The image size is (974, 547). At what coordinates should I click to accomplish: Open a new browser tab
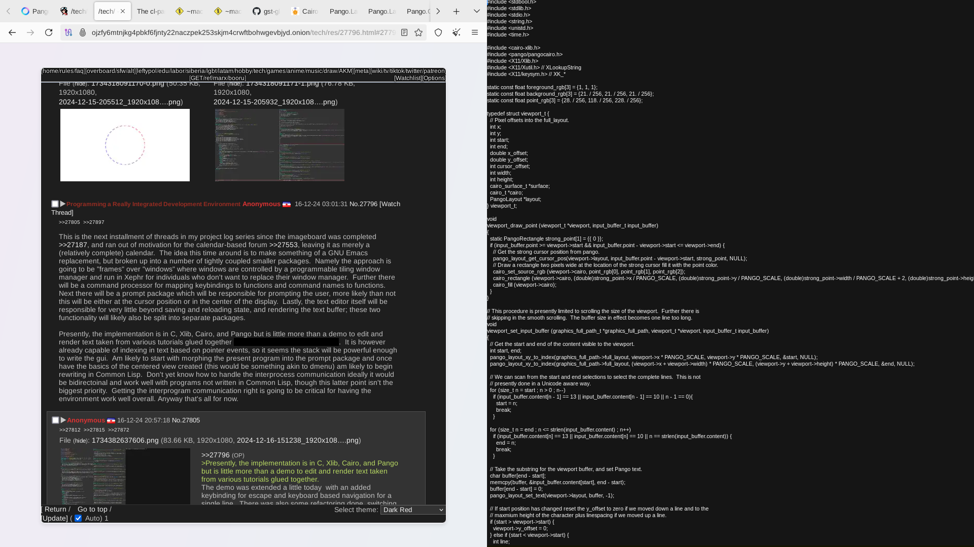[x=457, y=11]
